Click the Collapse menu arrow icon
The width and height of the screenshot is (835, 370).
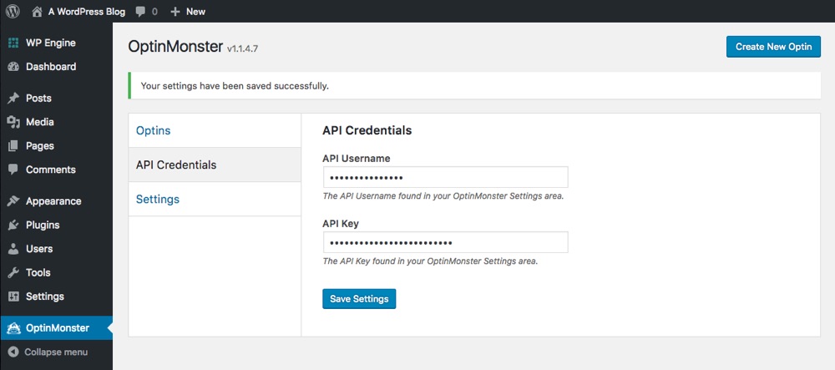pyautogui.click(x=13, y=352)
